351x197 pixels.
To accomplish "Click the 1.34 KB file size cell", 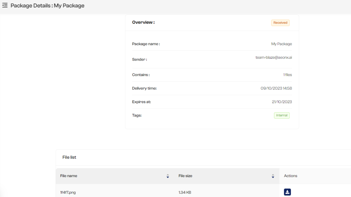I will (185, 193).
